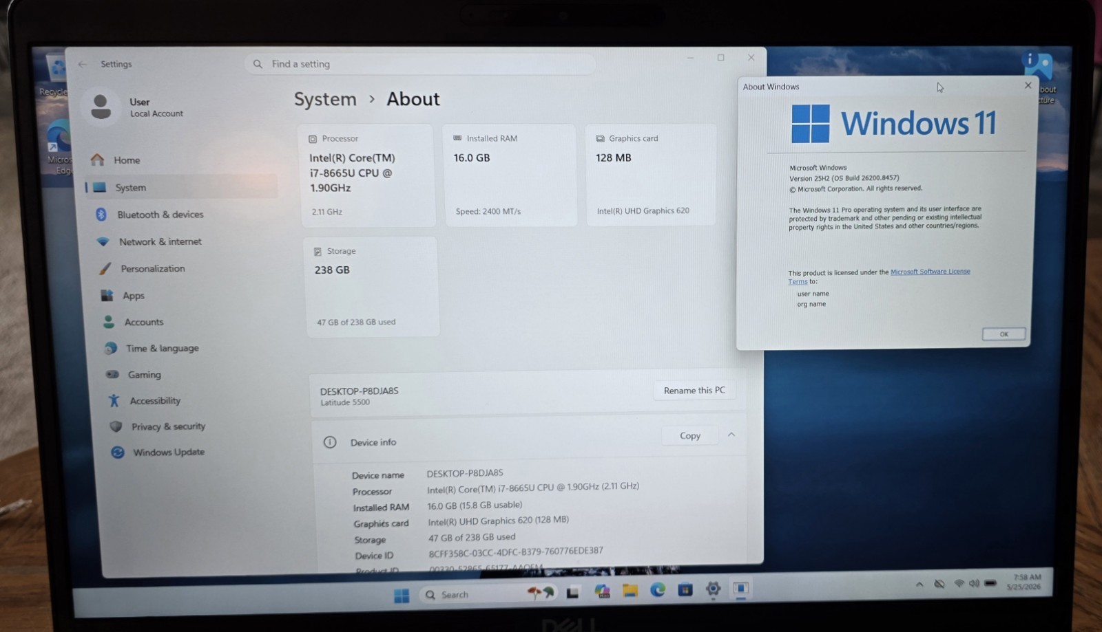Click the Processor info card
The height and width of the screenshot is (632, 1102).
367,175
